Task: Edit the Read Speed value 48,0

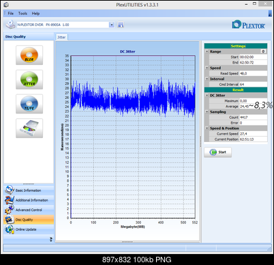Action: tap(253, 73)
